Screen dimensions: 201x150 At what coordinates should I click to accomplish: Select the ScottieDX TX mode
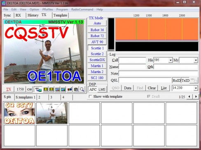tap(97, 60)
